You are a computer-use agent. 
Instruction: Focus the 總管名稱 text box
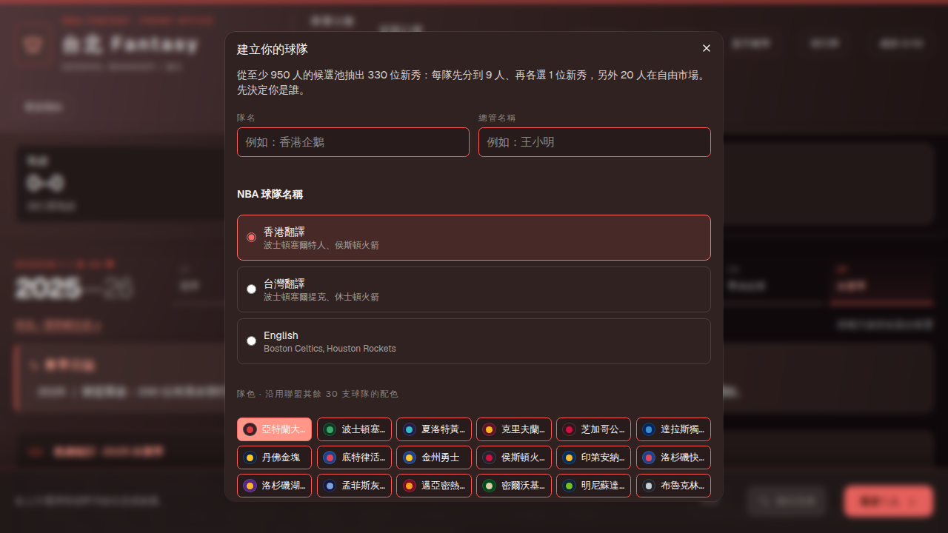point(595,142)
